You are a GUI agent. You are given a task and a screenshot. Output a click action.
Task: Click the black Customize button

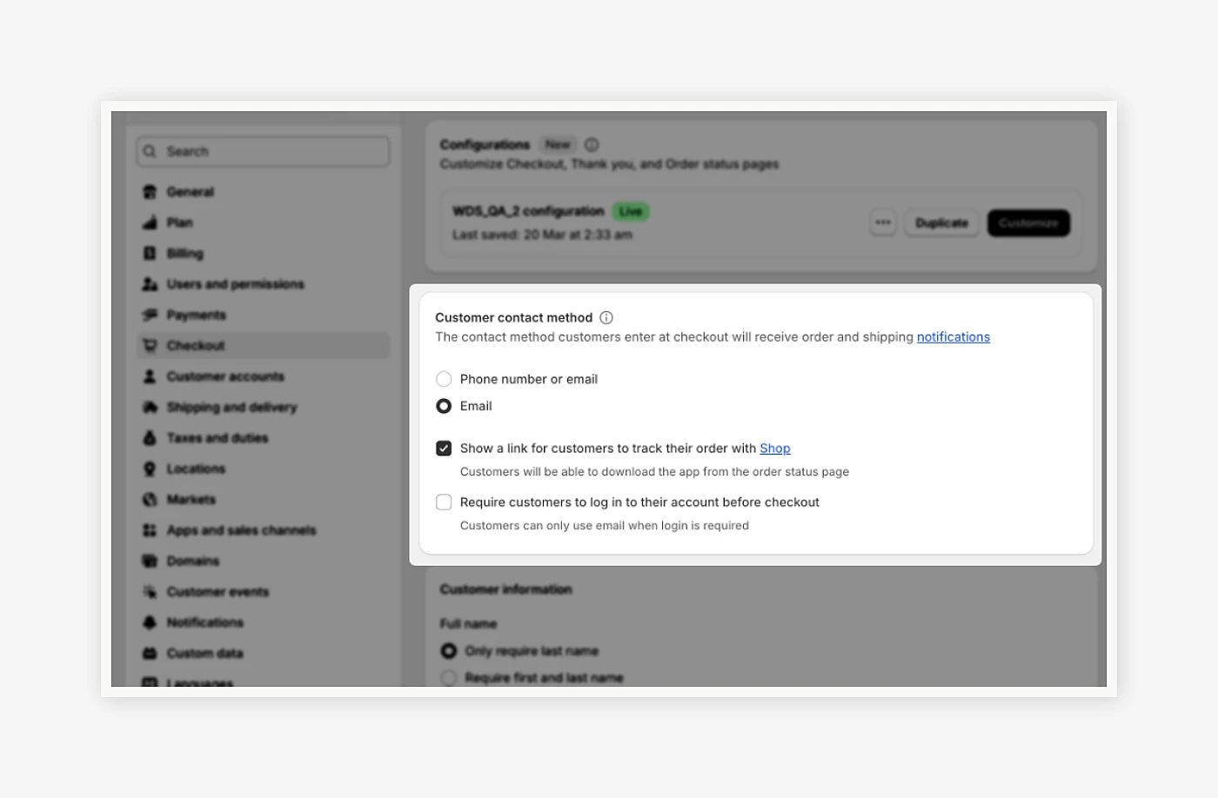coord(1028,223)
